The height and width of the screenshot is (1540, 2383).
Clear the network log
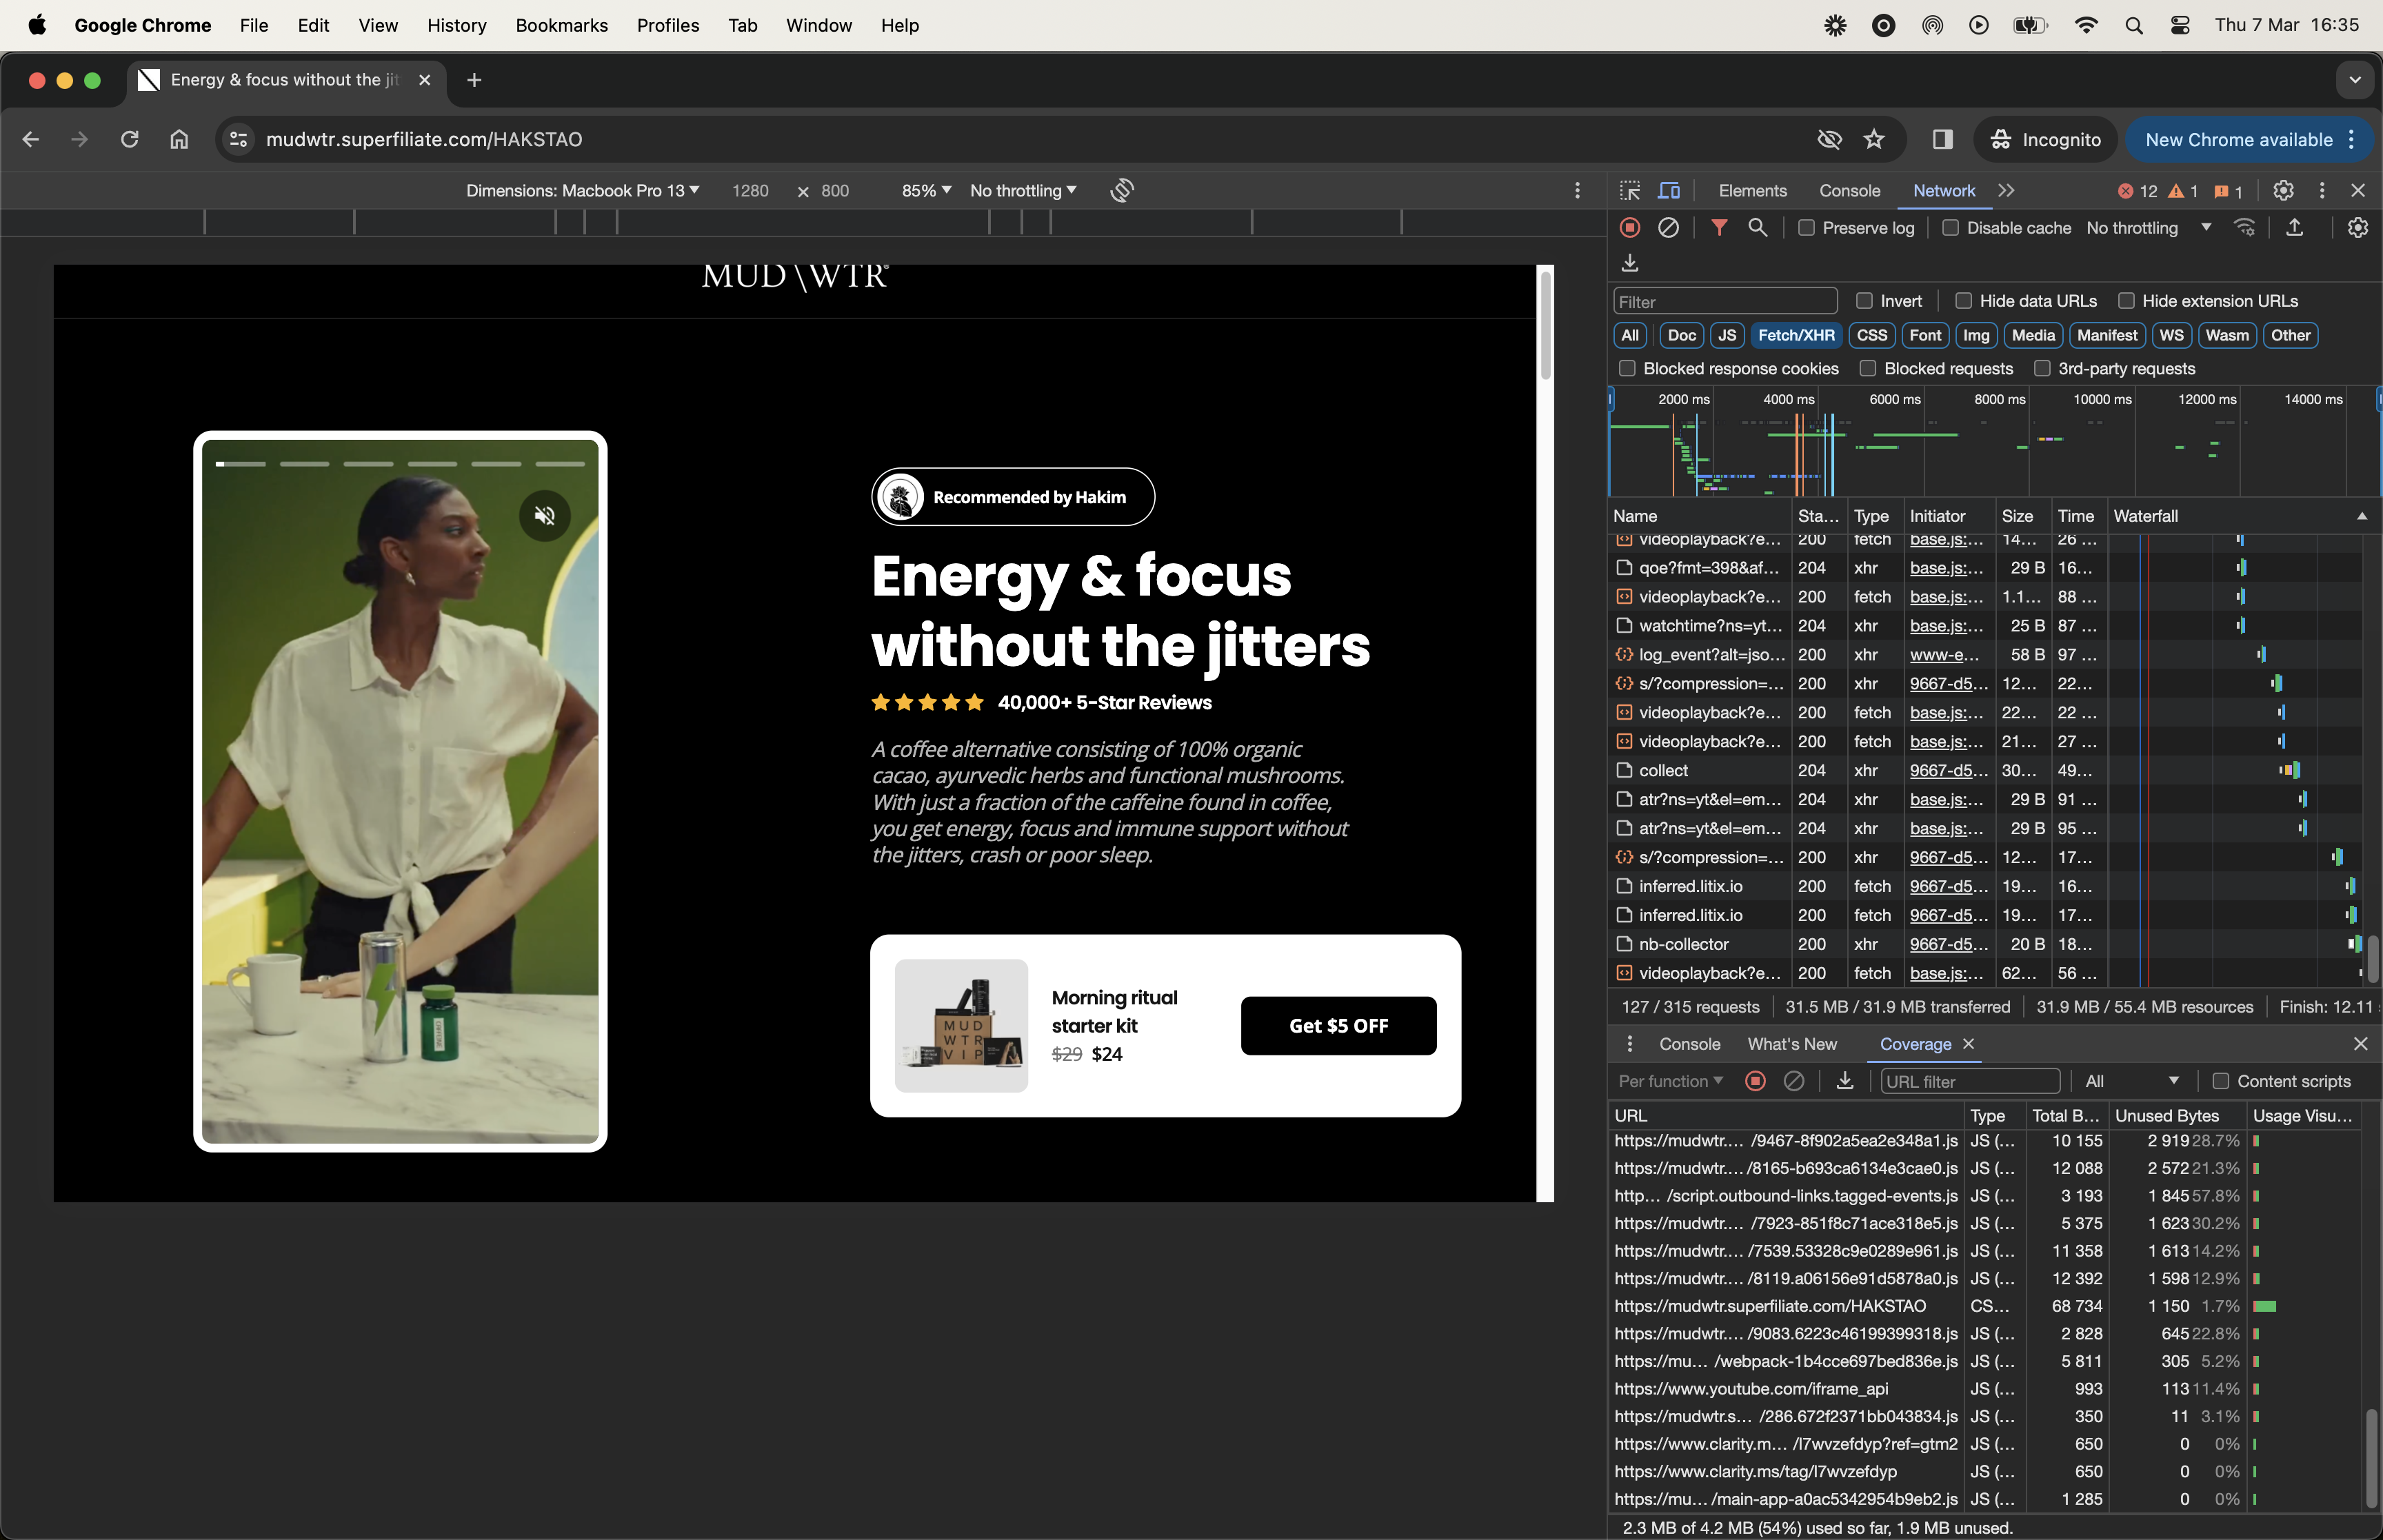click(x=1668, y=228)
